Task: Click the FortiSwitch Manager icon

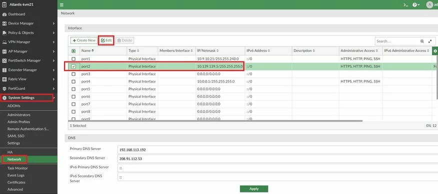Action: click(4, 60)
